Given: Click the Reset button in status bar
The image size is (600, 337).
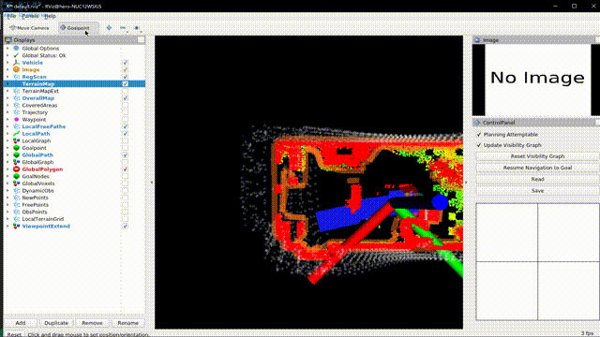Looking at the screenshot, I should pos(14,334).
